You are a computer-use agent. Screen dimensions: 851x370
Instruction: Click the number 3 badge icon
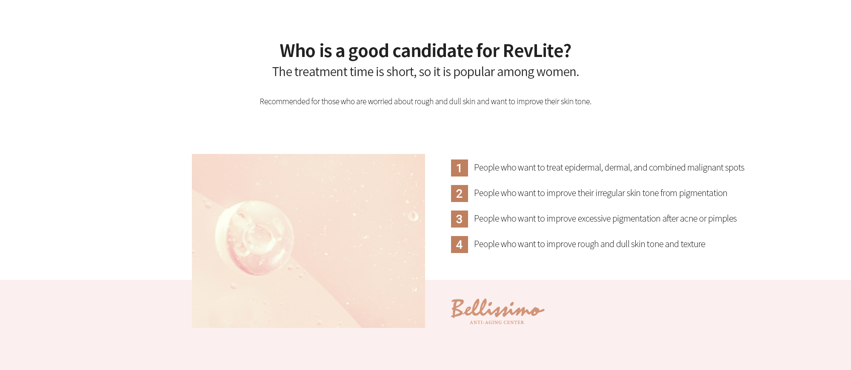click(459, 219)
